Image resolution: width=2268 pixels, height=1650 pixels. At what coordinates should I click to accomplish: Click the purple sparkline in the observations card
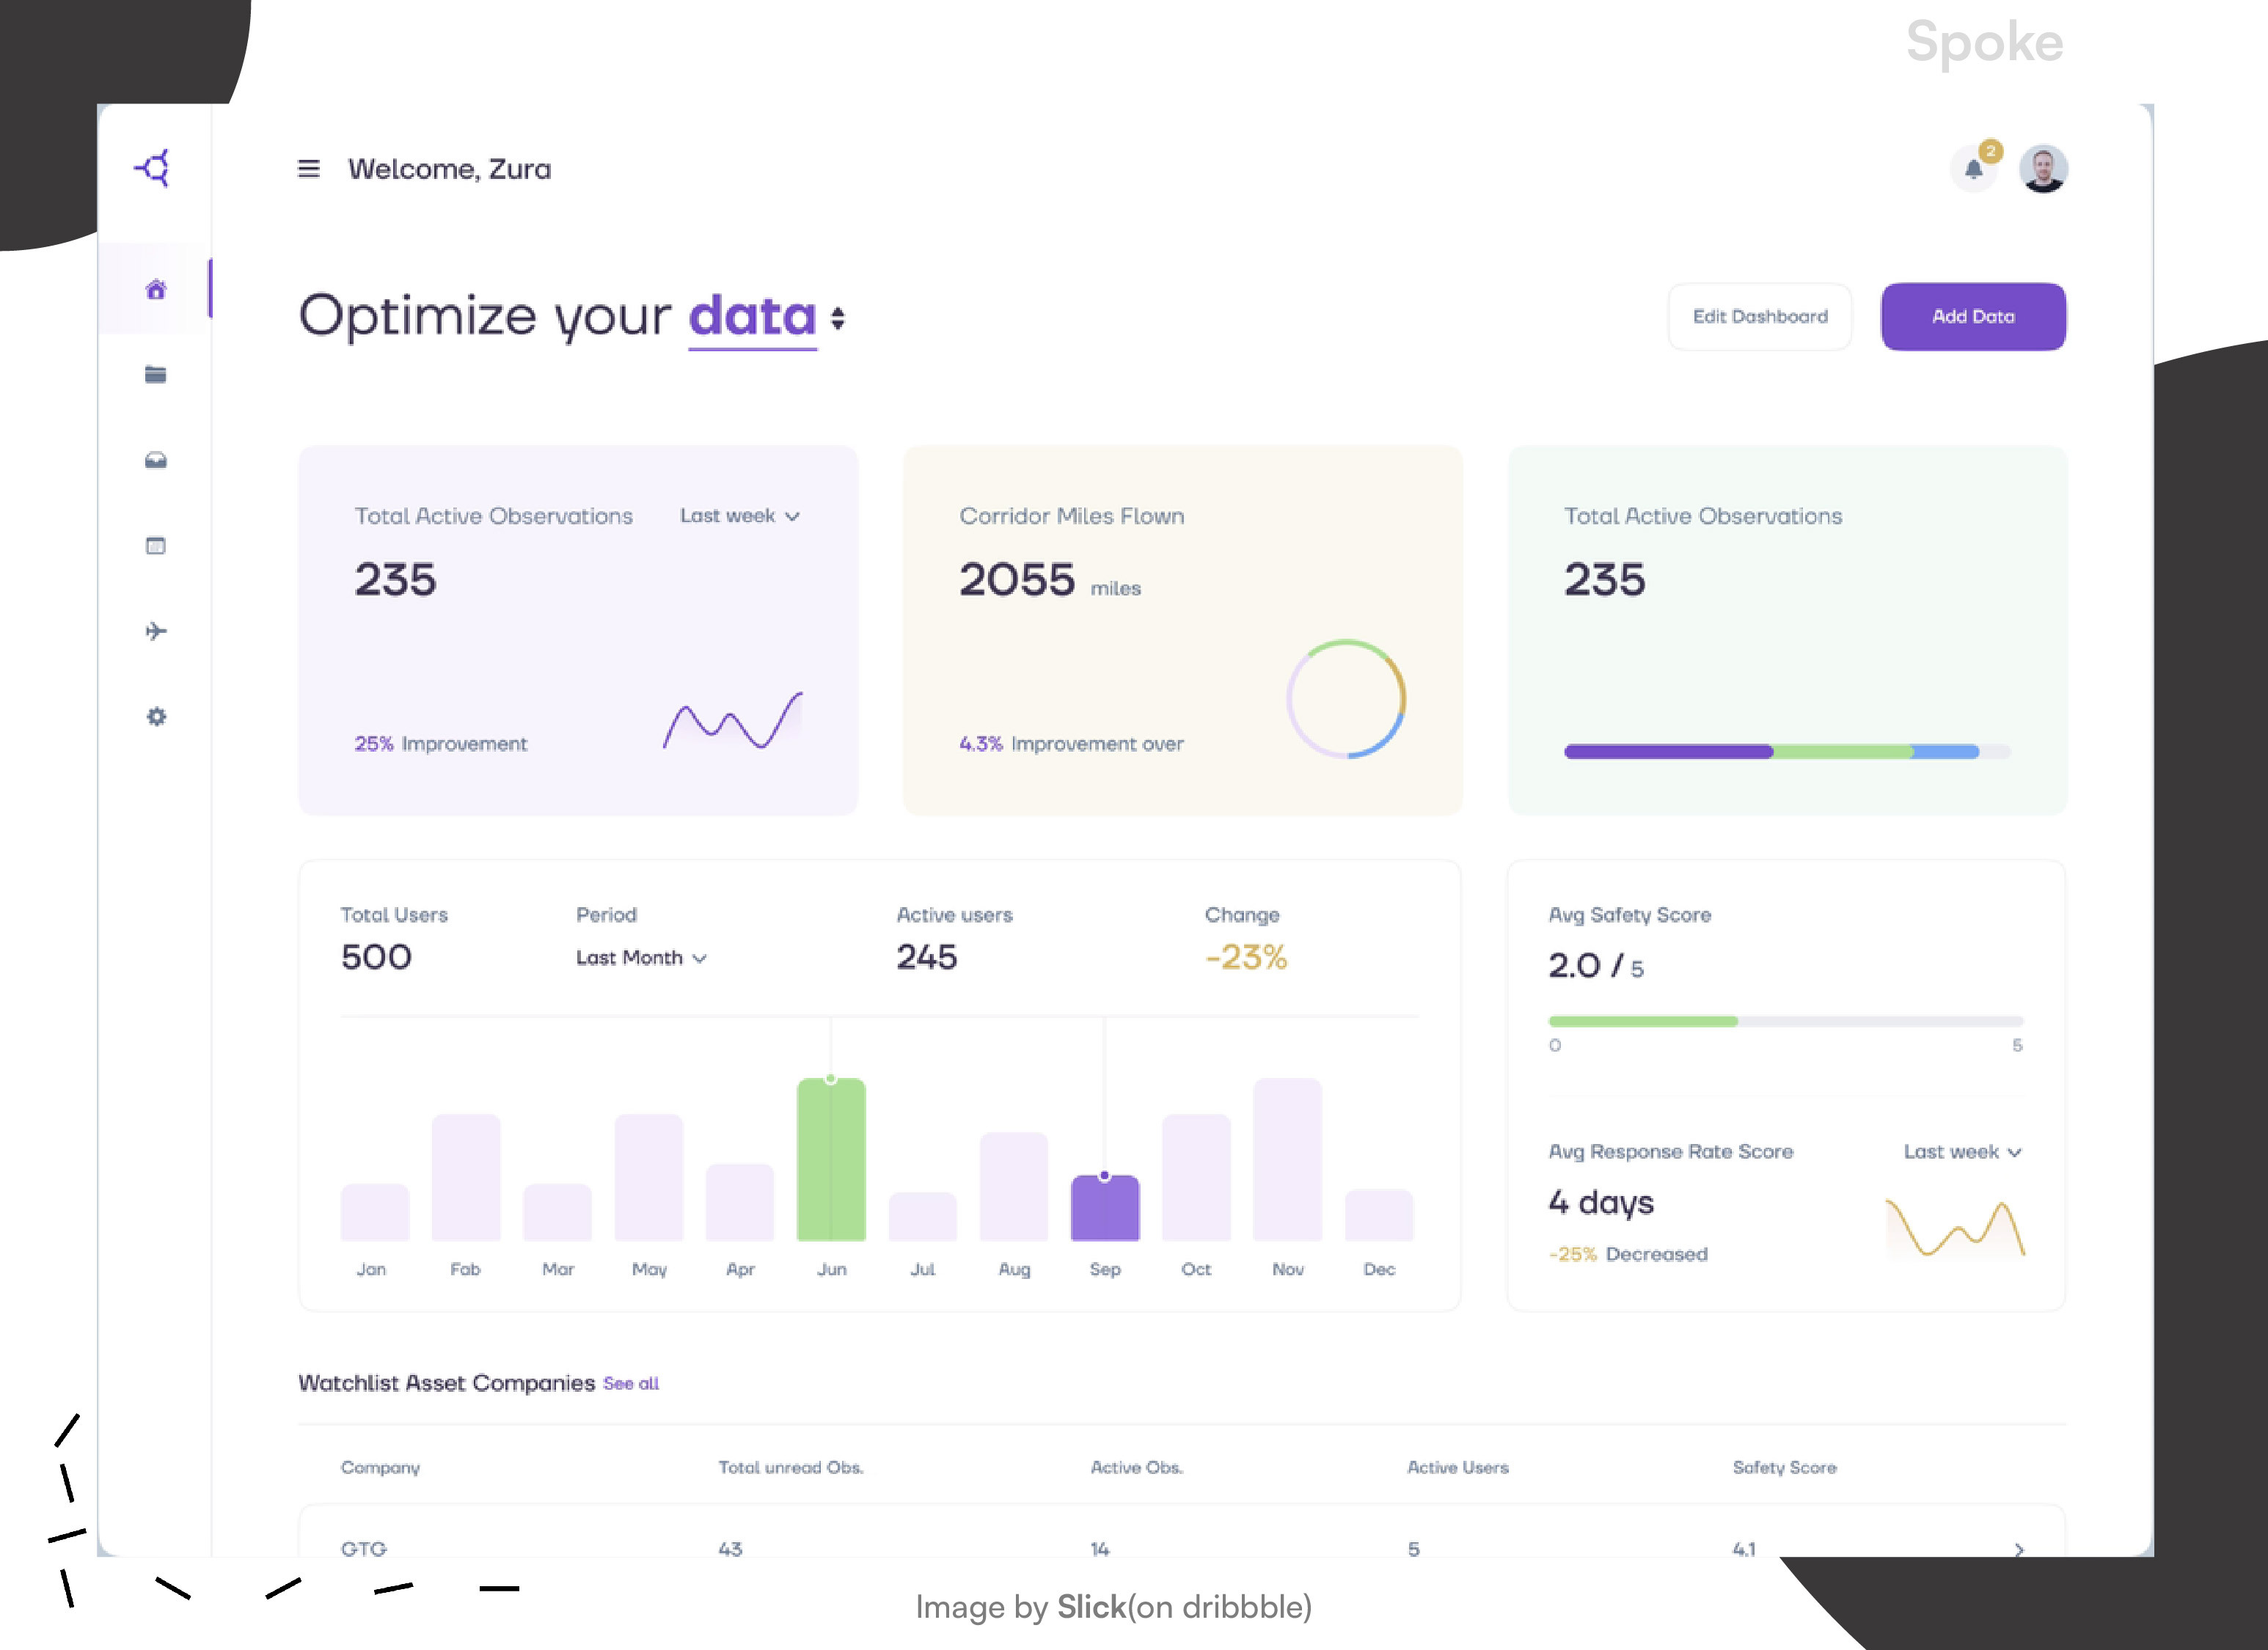coord(733,721)
